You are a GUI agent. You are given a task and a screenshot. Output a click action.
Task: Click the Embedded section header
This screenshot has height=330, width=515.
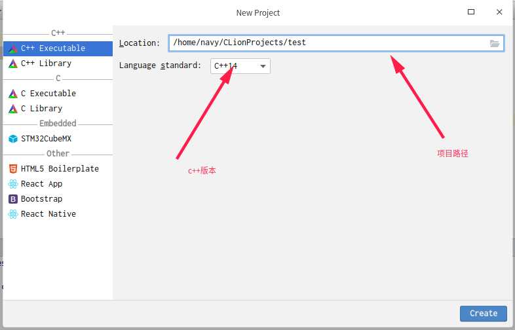coord(58,124)
